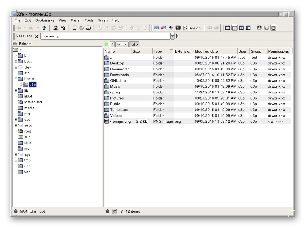Clear the Location field with the X icon
The image size is (305, 227).
(36, 36)
